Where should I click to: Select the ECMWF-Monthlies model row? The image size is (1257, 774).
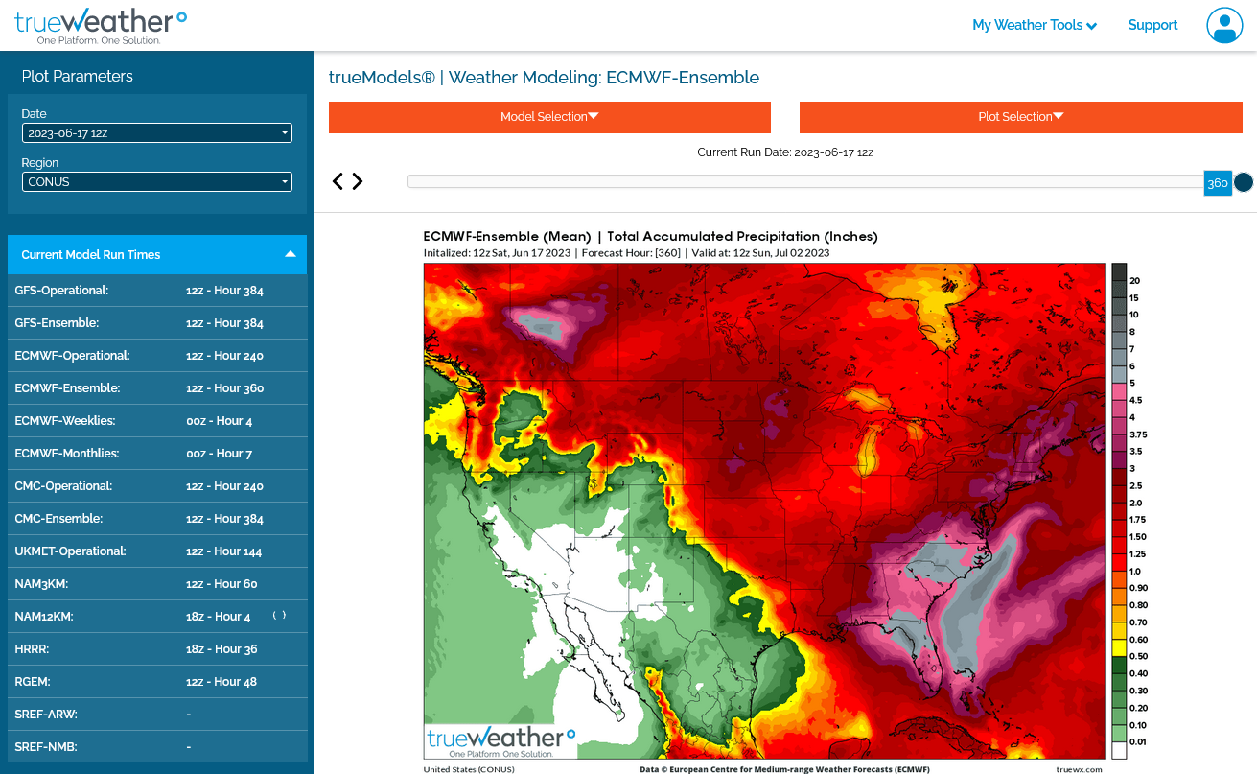pyautogui.click(x=157, y=454)
